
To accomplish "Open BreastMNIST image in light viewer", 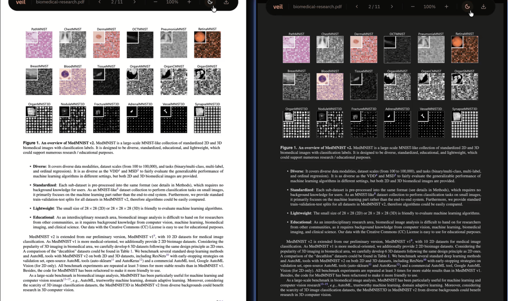I will 39,82.
